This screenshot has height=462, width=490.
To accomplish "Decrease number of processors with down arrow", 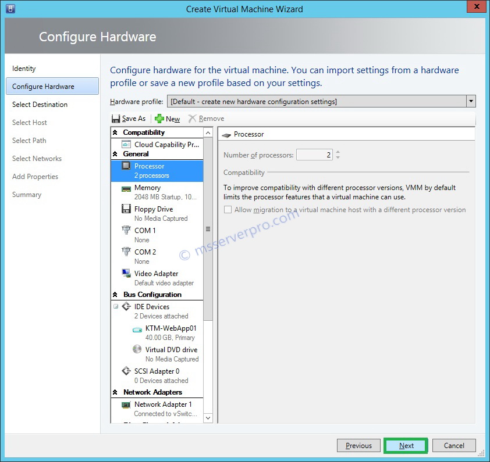I will [x=338, y=157].
